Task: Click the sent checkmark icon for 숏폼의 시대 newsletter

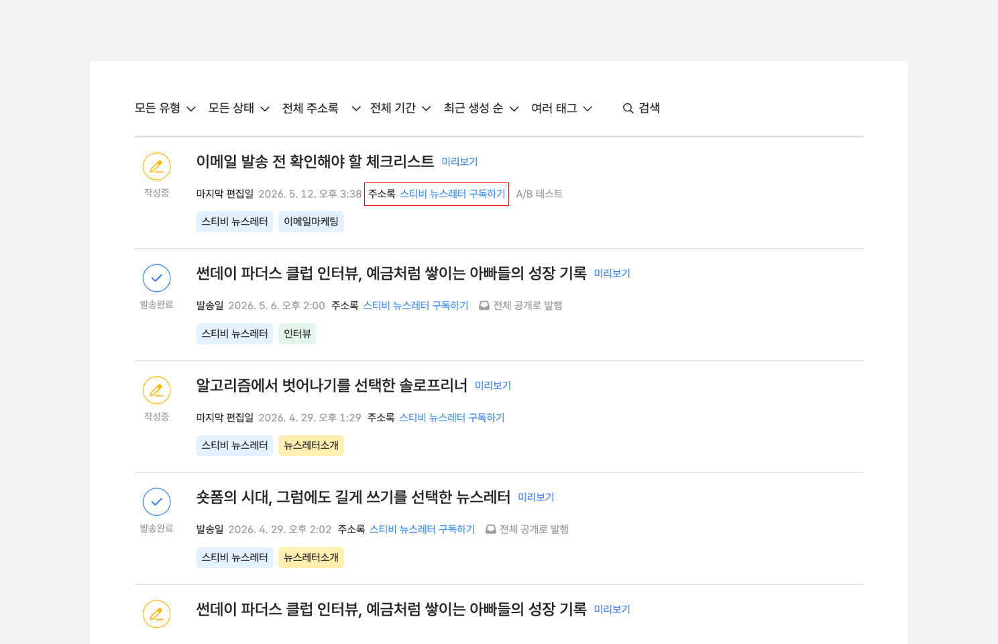Action: coord(156,502)
